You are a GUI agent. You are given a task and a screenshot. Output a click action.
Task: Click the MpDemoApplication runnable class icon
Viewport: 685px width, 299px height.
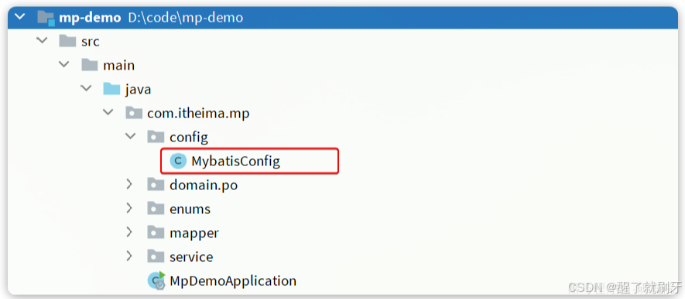click(156, 280)
